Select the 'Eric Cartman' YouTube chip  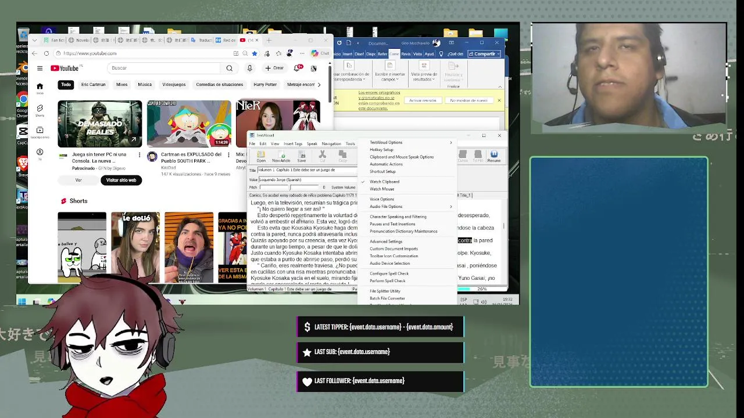click(94, 85)
